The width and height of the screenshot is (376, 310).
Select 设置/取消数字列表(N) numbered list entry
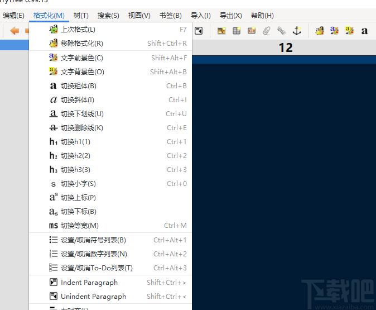point(110,254)
